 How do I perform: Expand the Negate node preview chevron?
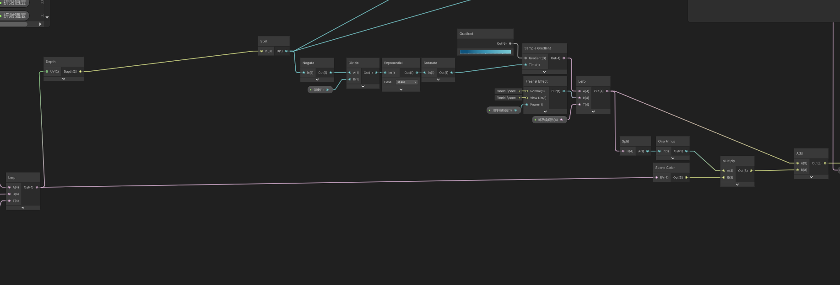[317, 79]
